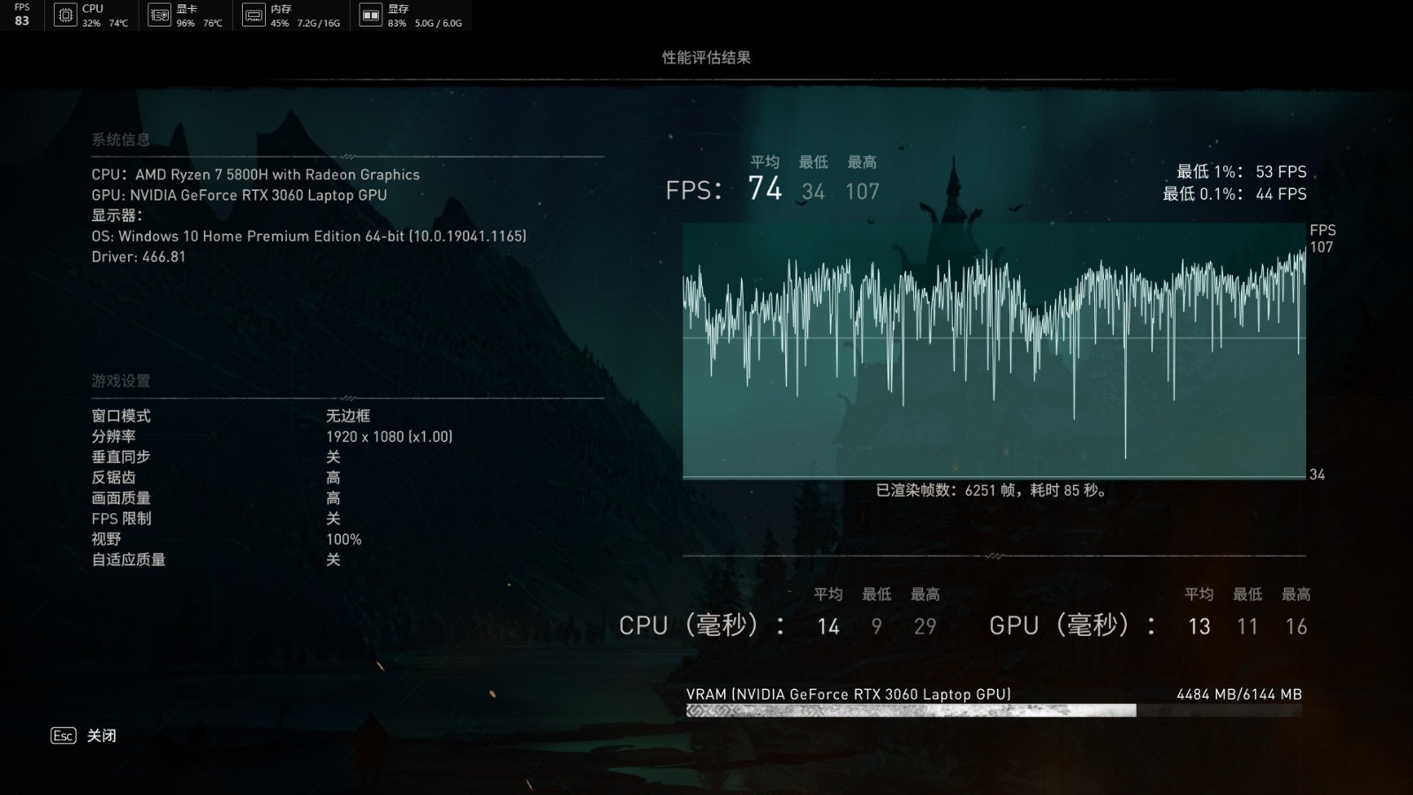The width and height of the screenshot is (1413, 795).
Task: Click the 最低 0.1%: 44 FPS reading
Action: click(1235, 193)
